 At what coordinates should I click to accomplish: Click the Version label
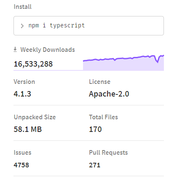24,82
